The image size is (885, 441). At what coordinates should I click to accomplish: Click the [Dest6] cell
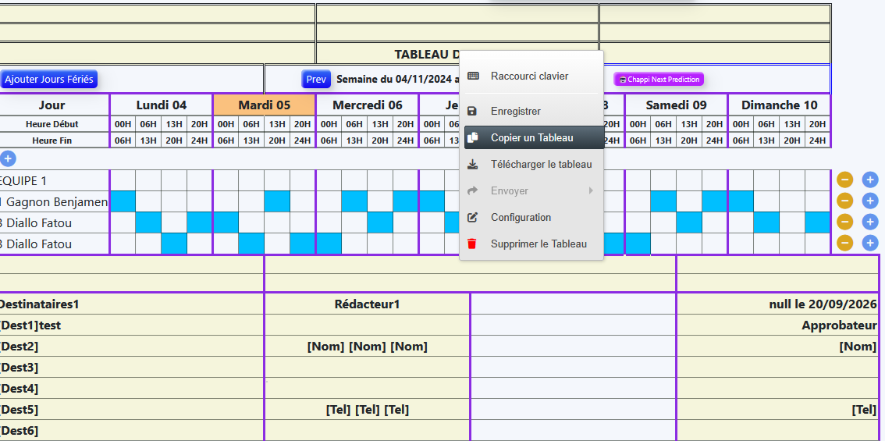(132, 431)
